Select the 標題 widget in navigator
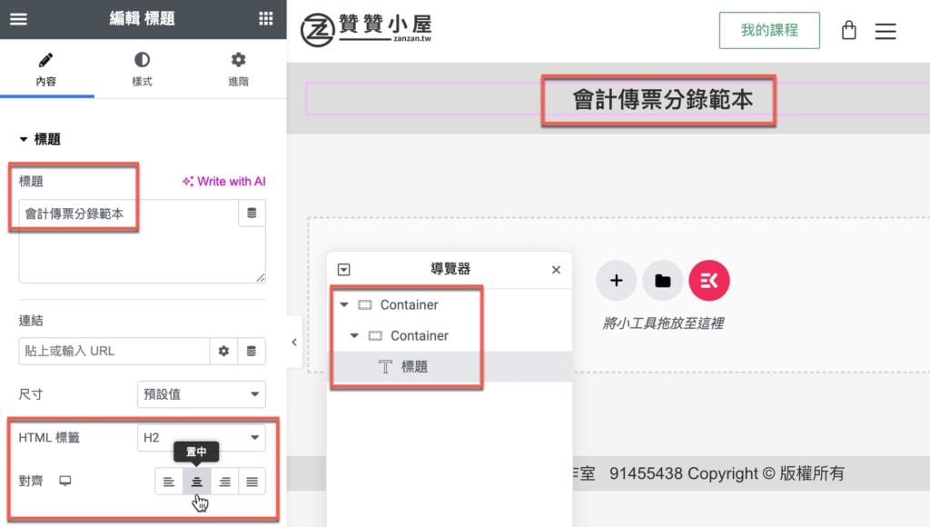 tap(450, 366)
